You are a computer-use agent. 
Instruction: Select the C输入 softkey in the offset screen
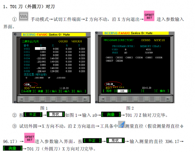[53, 91]
